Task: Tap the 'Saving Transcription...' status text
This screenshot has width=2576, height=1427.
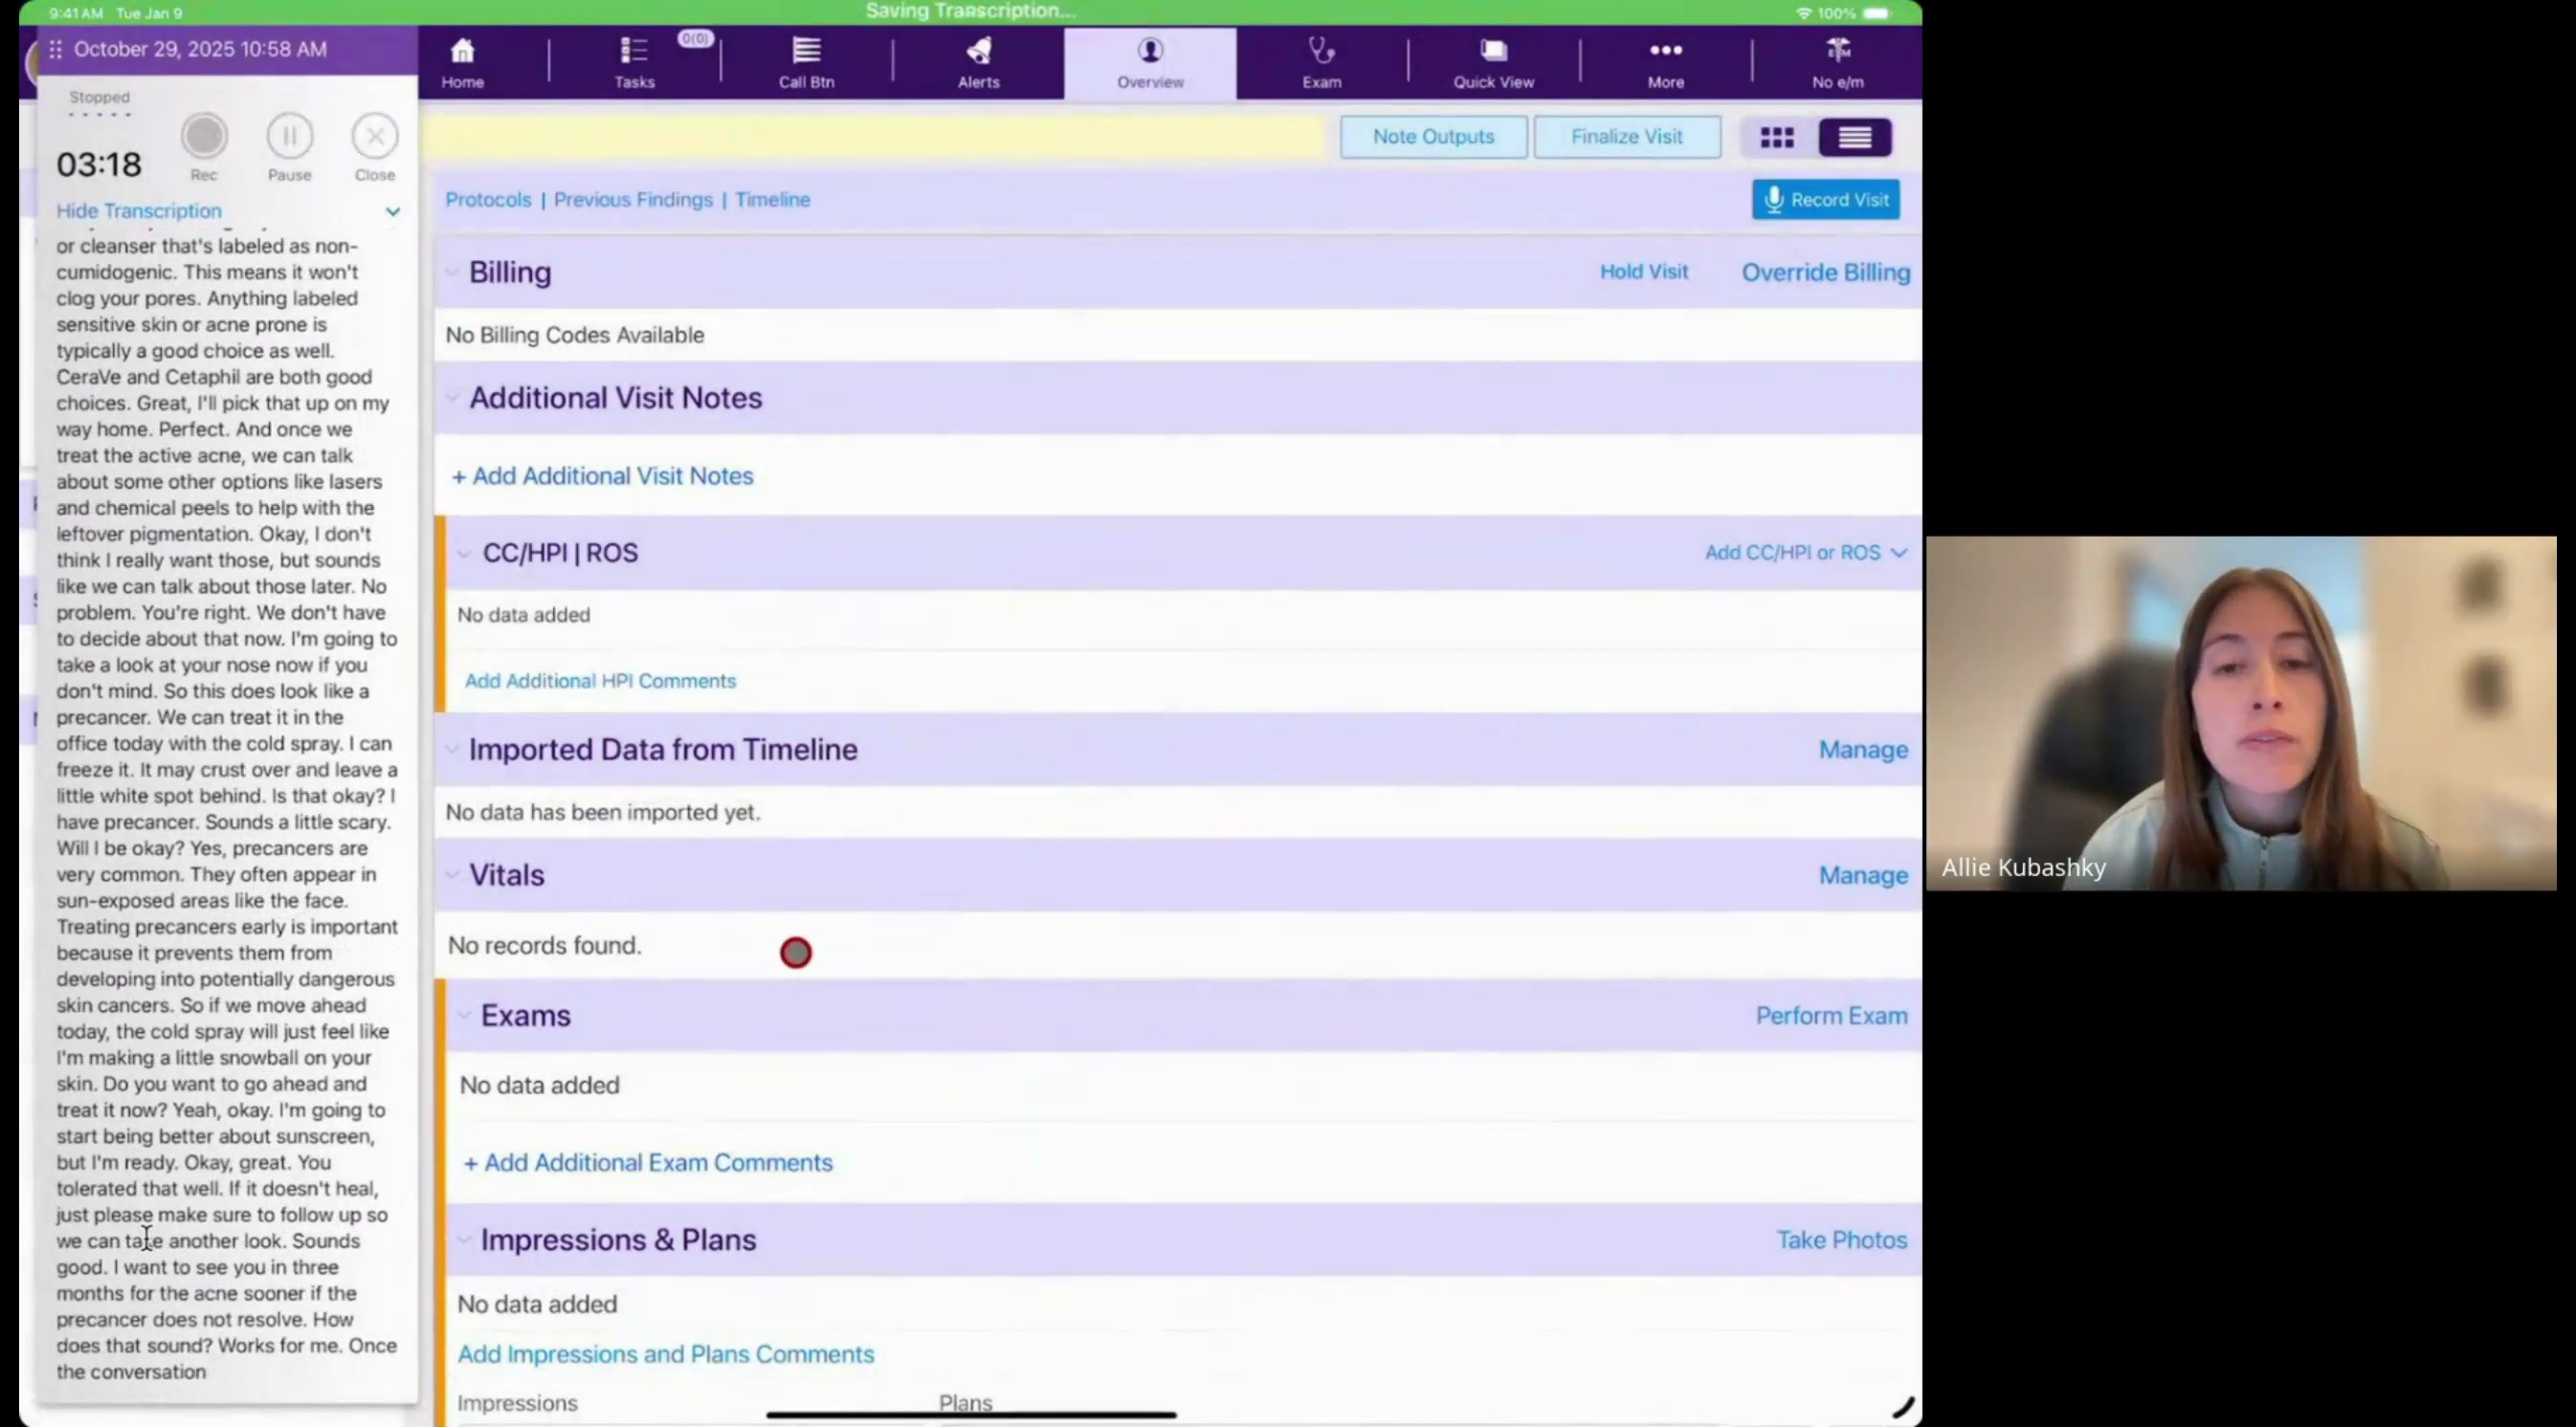Action: (x=970, y=11)
